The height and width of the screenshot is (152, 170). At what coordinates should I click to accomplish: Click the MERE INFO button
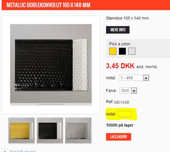118,30
